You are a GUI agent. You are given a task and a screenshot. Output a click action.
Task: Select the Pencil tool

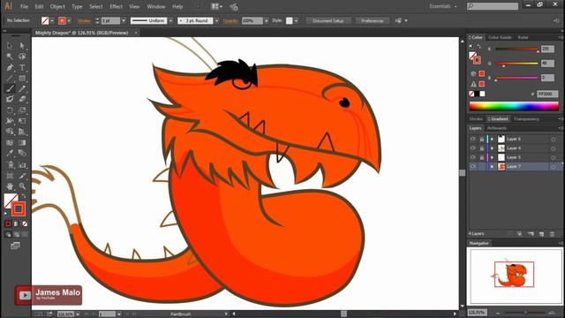tap(22, 88)
